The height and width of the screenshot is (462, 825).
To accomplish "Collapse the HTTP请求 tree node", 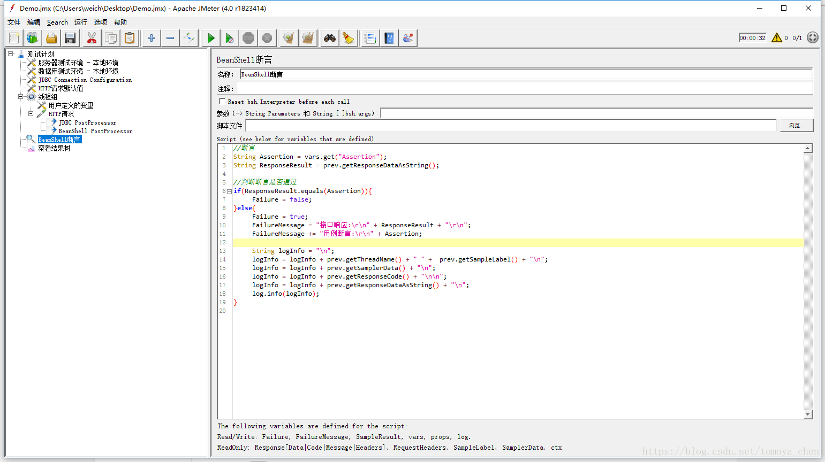I will 31,113.
